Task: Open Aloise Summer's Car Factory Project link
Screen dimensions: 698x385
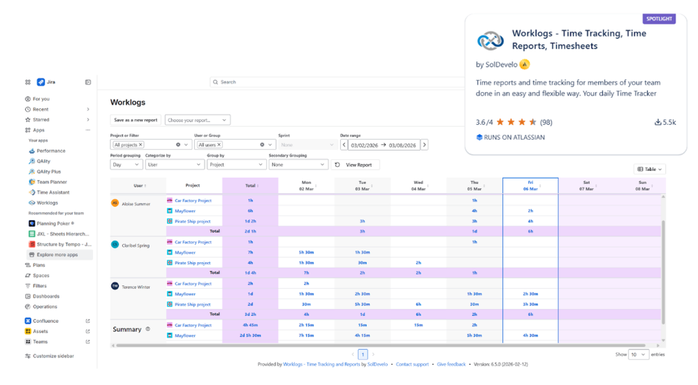Action: 194,201
